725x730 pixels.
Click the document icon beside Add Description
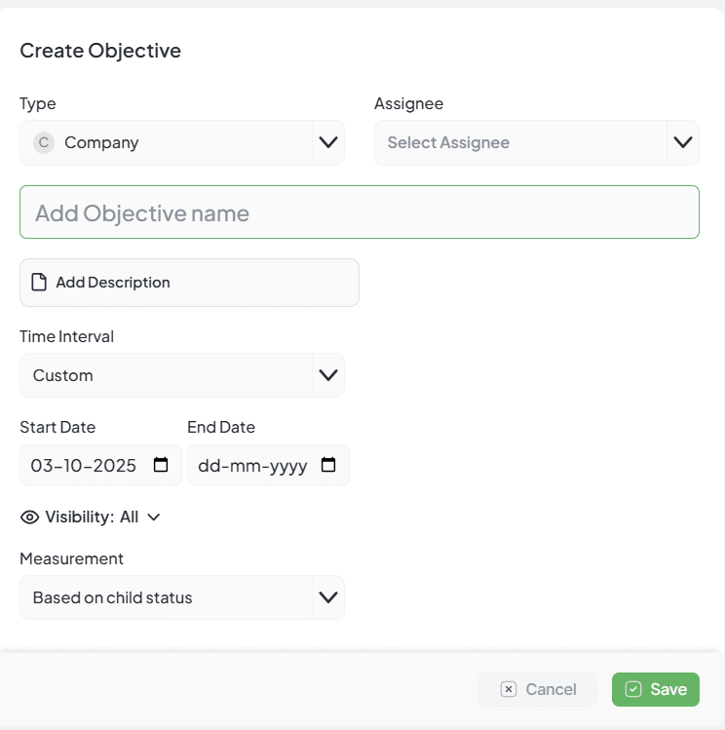coord(39,283)
